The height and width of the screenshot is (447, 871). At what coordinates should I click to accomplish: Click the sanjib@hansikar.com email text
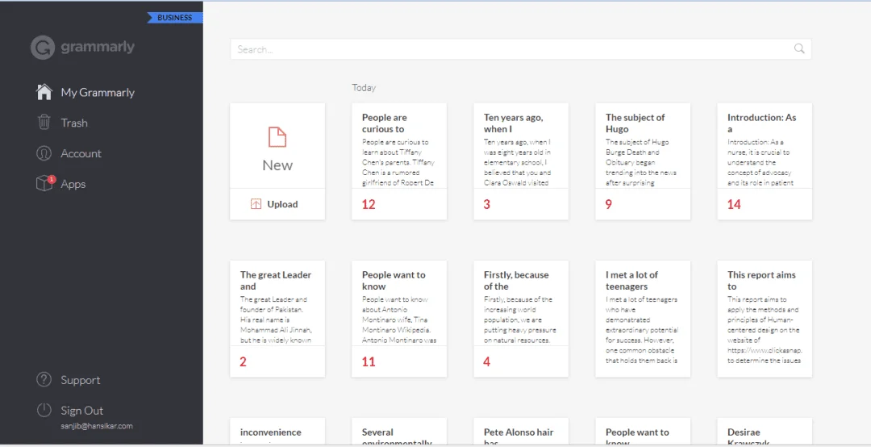[97, 427]
